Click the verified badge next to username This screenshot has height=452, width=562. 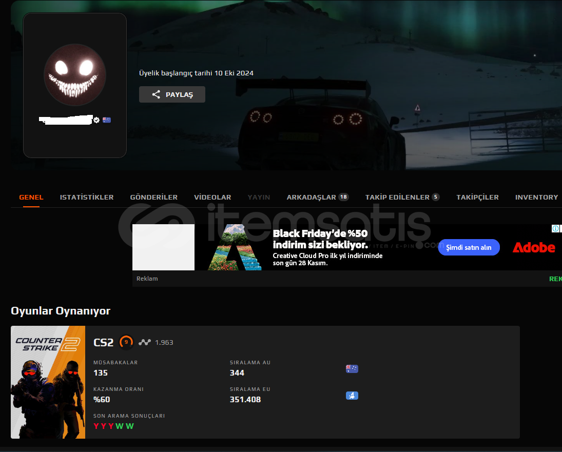96,120
